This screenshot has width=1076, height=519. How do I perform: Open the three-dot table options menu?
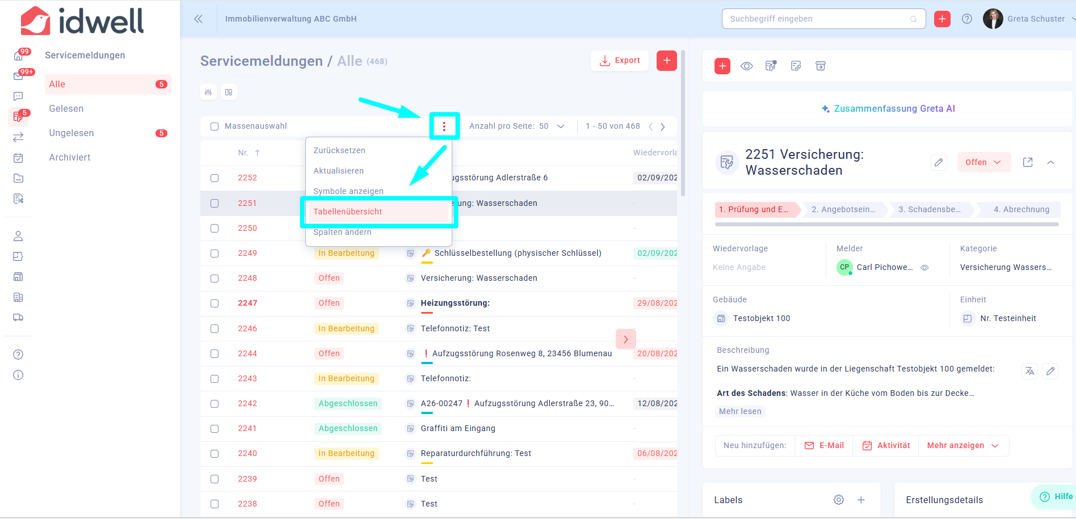[x=444, y=126]
